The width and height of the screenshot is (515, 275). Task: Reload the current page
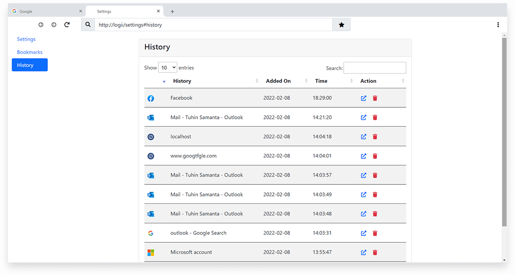pos(67,25)
